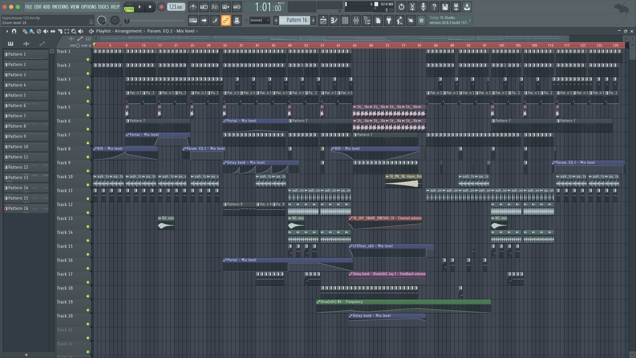Open the EDIT menu

tap(38, 7)
